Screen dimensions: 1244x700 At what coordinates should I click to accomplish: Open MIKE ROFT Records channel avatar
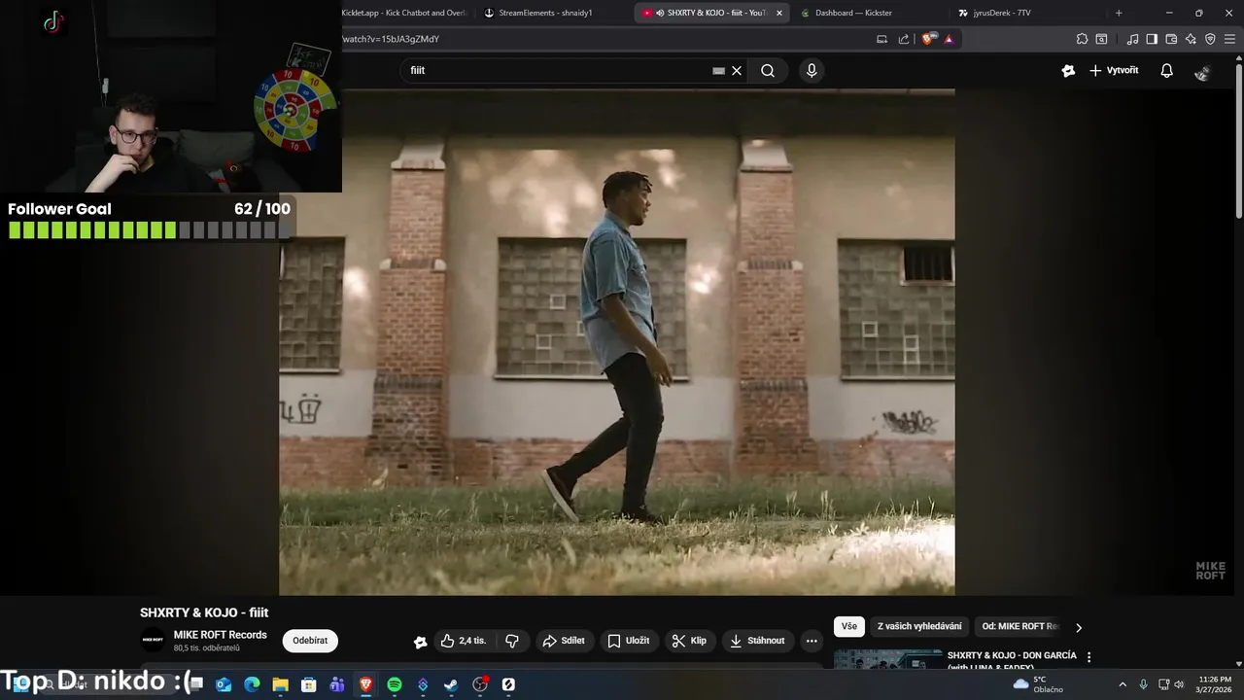153,640
